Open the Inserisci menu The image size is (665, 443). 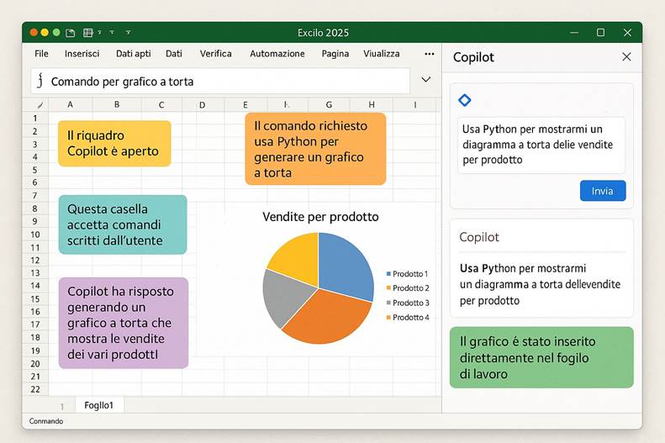(82, 54)
